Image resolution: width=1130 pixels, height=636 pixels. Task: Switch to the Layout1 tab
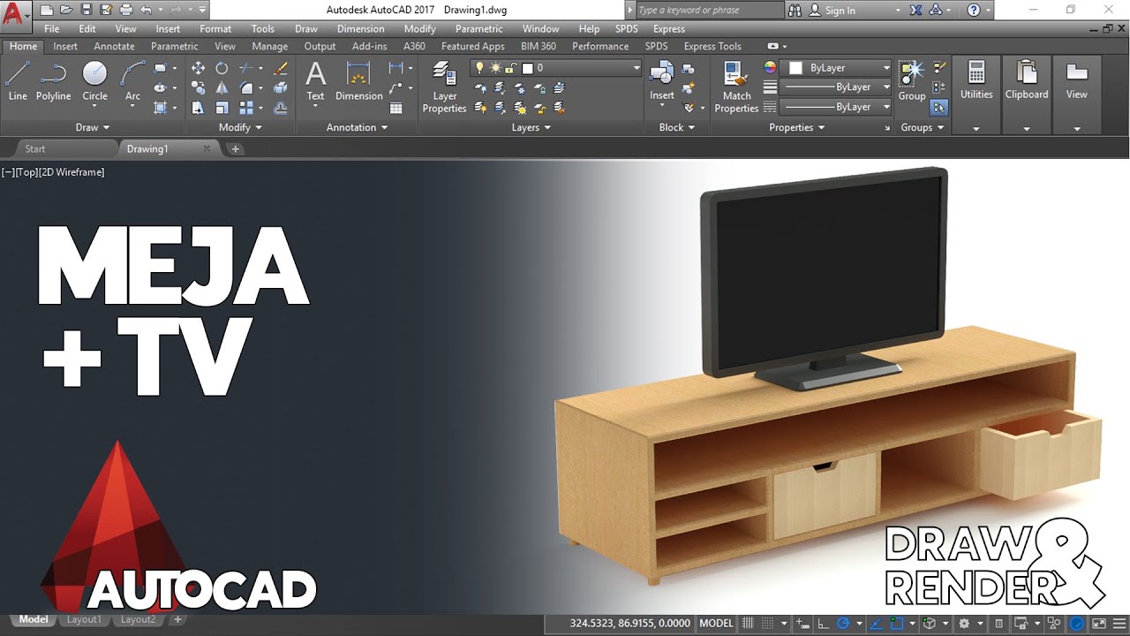(x=84, y=620)
